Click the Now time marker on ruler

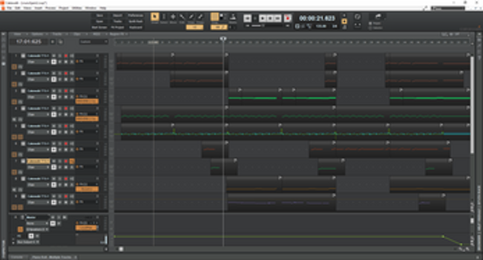pyautogui.click(x=223, y=39)
